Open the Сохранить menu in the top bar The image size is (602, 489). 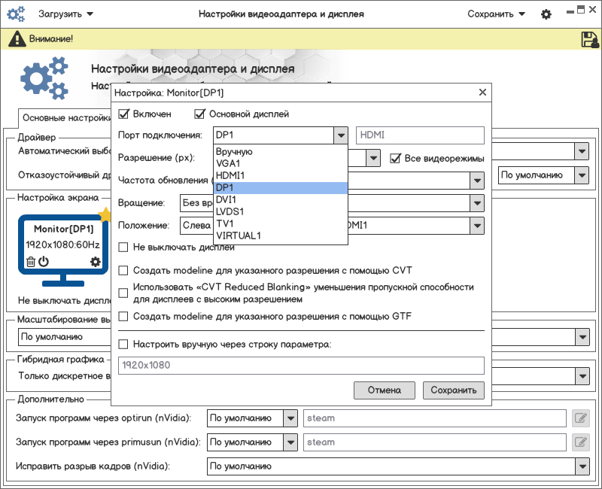[496, 14]
